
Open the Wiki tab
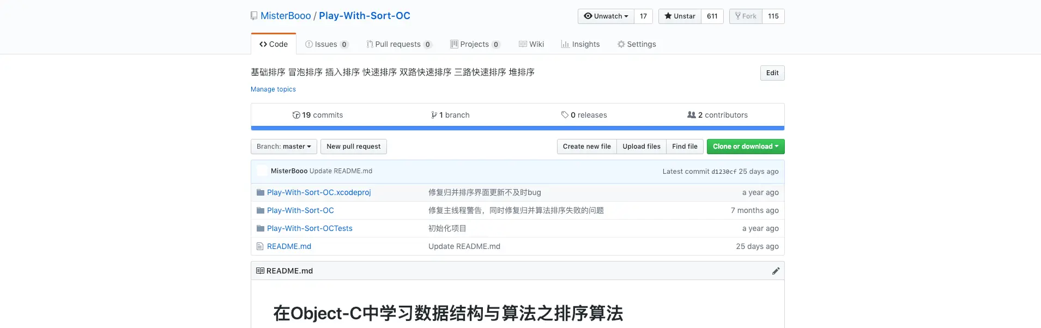coord(531,44)
